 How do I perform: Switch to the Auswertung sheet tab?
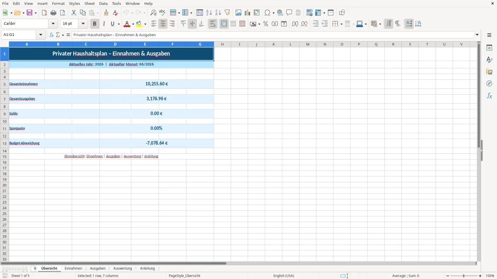click(123, 268)
